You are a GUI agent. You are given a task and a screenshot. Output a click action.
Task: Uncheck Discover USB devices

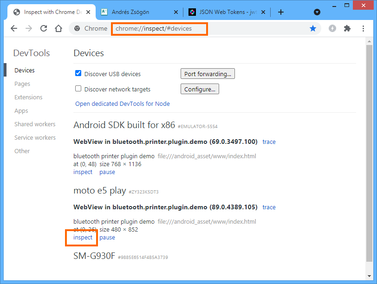point(78,73)
